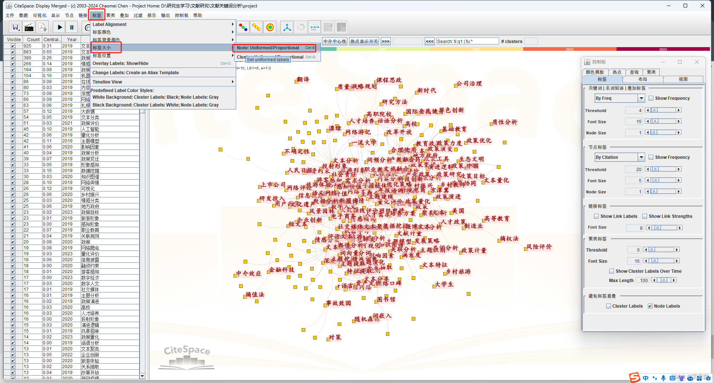Image resolution: width=714 pixels, height=383 pixels.
Task: Click the red-green-blue dots cluster icon
Action: [x=243, y=27]
